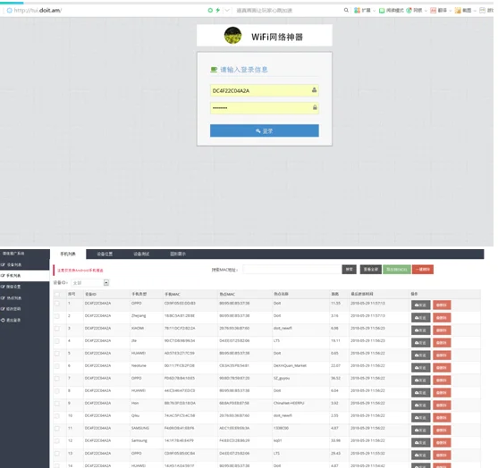
Task: Click the dark 搜索 search button
Action: [349, 270]
